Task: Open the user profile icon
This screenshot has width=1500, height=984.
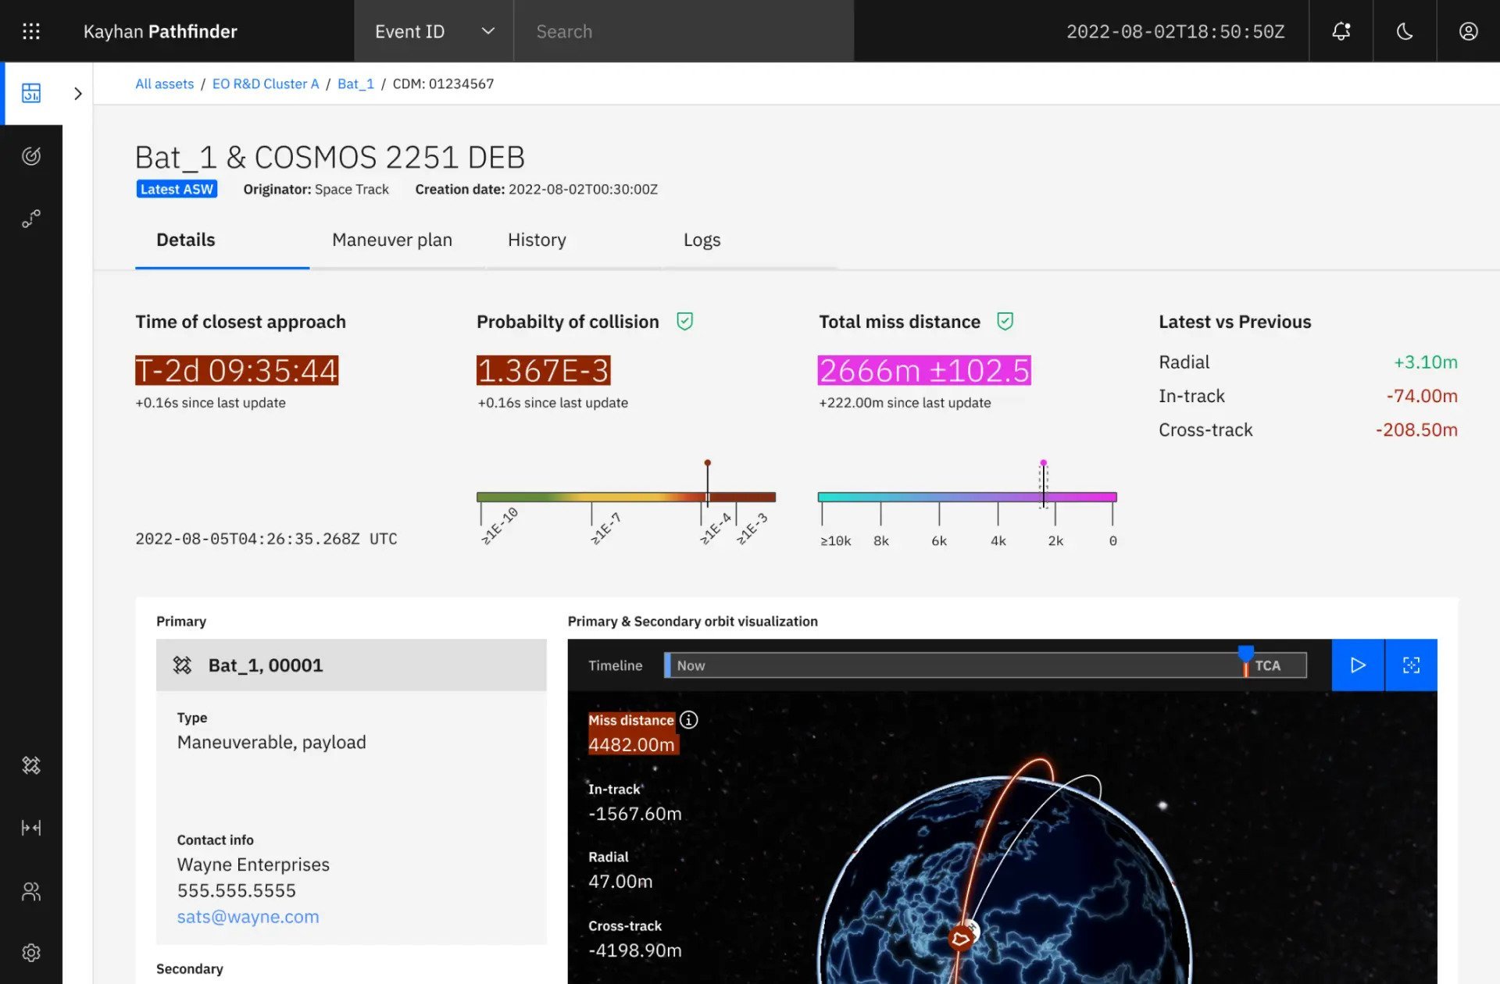Action: click(x=1468, y=31)
